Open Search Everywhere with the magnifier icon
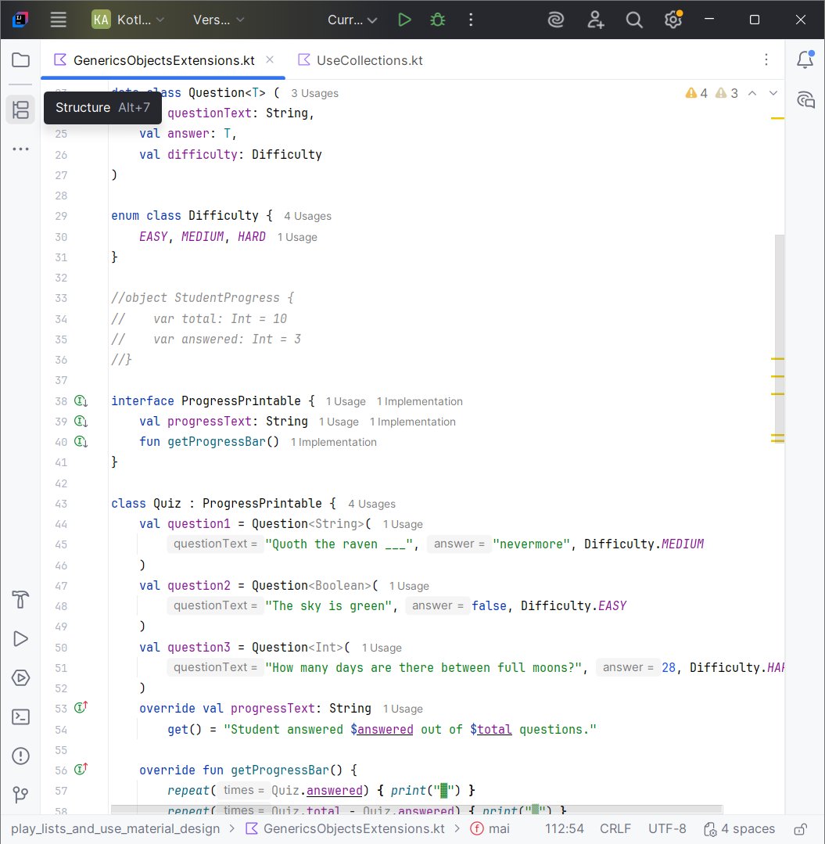 (634, 20)
